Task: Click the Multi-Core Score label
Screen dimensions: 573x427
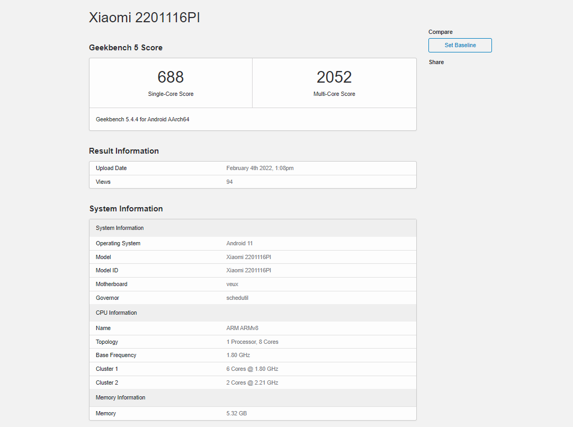Action: 334,94
